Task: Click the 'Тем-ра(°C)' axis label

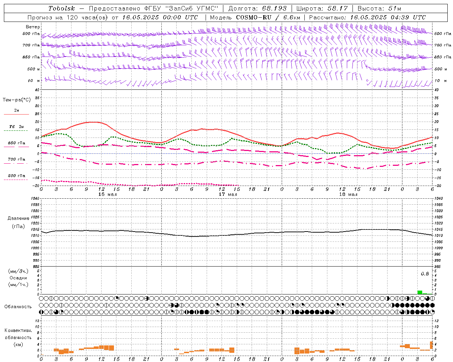Action: (x=17, y=100)
